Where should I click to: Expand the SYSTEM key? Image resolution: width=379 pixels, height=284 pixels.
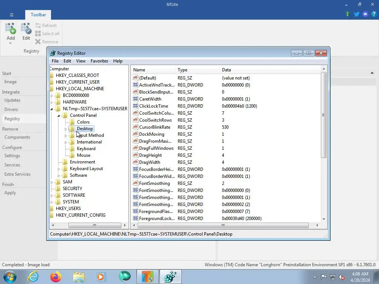coord(51,202)
